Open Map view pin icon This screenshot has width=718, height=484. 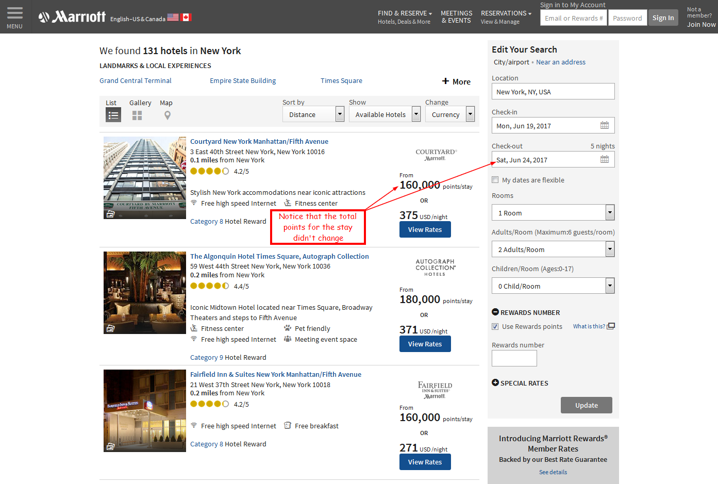[x=168, y=115]
